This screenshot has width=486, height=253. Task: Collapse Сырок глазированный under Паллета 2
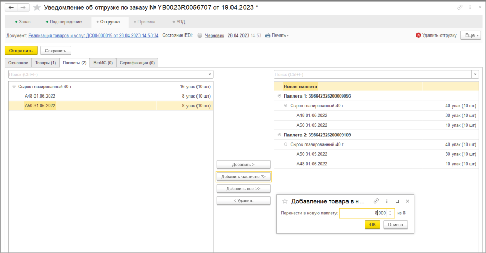coord(286,144)
